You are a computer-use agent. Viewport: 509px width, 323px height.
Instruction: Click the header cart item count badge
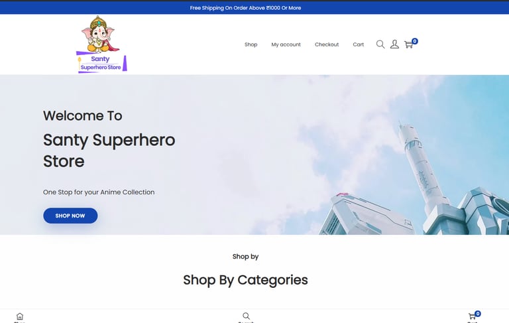coord(414,41)
